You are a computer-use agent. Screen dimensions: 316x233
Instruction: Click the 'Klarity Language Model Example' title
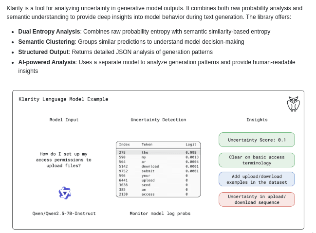(63, 99)
